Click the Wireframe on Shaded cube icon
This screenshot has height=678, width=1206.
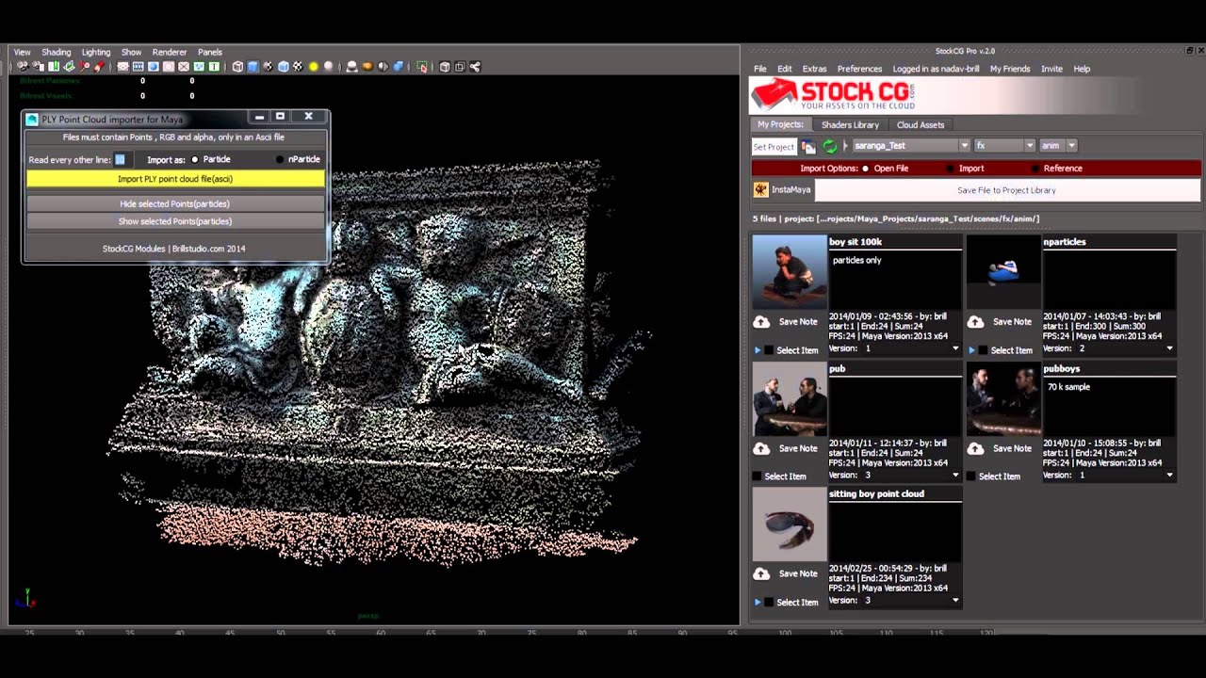click(x=283, y=67)
